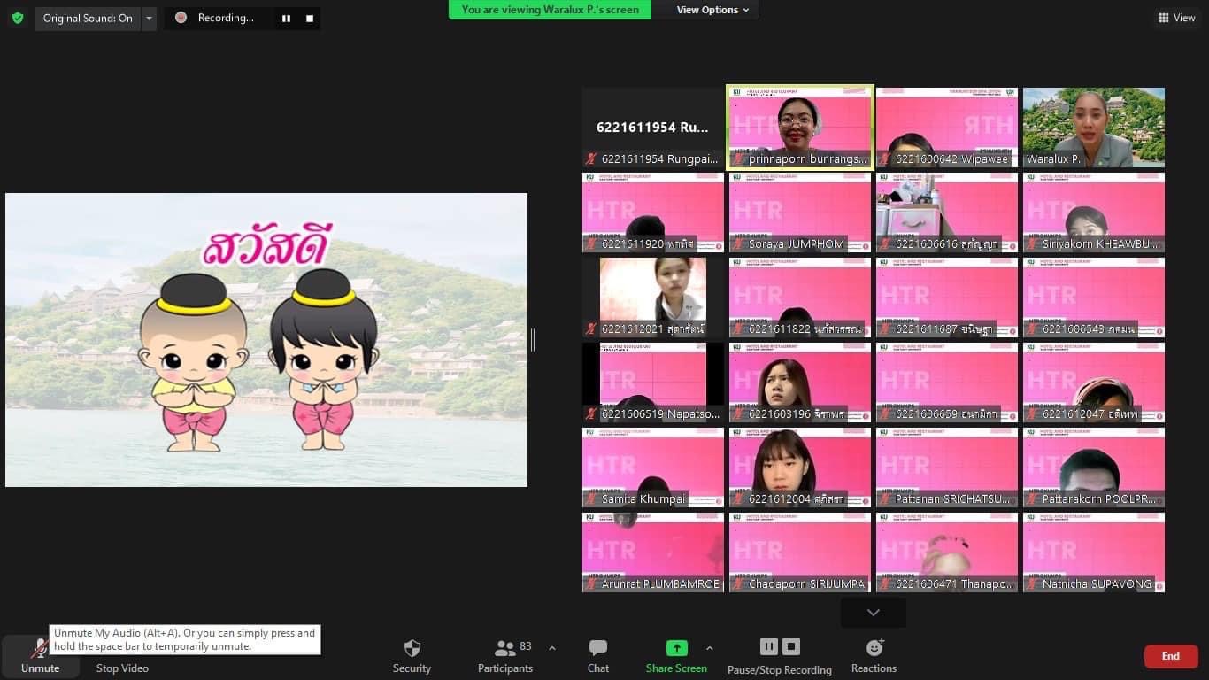Viewport: 1209px width, 680px height.
Task: Select Natnicha SUPAVONG video tile
Action: [1094, 552]
